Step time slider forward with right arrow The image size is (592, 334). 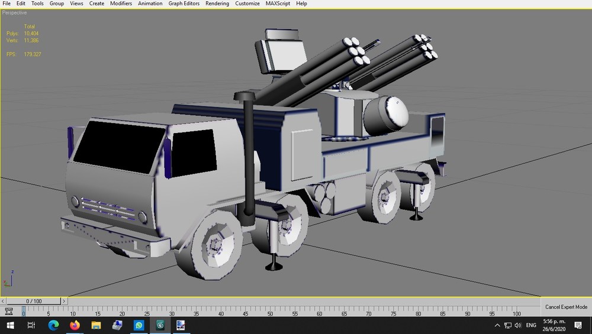pos(64,301)
